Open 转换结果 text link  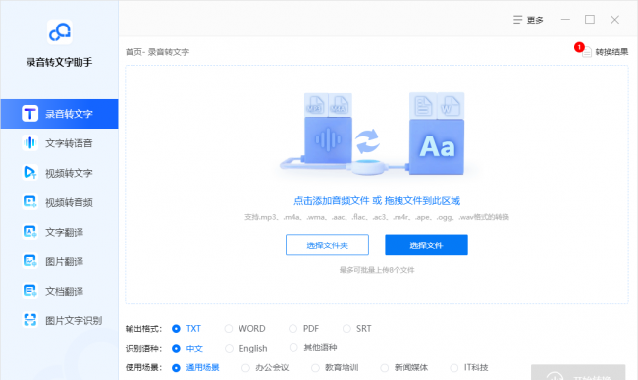coord(611,52)
